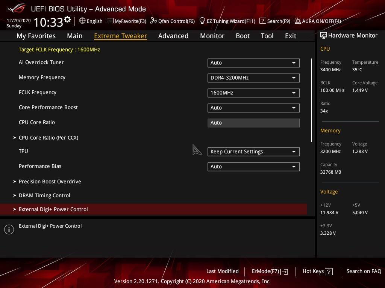The image size is (385, 288).
Task: Click the Ai Overclock Tuner label
Action: 41,63
